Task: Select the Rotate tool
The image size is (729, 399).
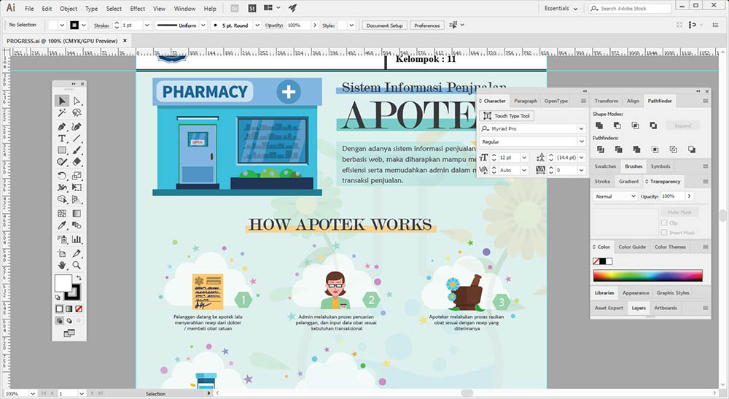Action: coord(62,176)
